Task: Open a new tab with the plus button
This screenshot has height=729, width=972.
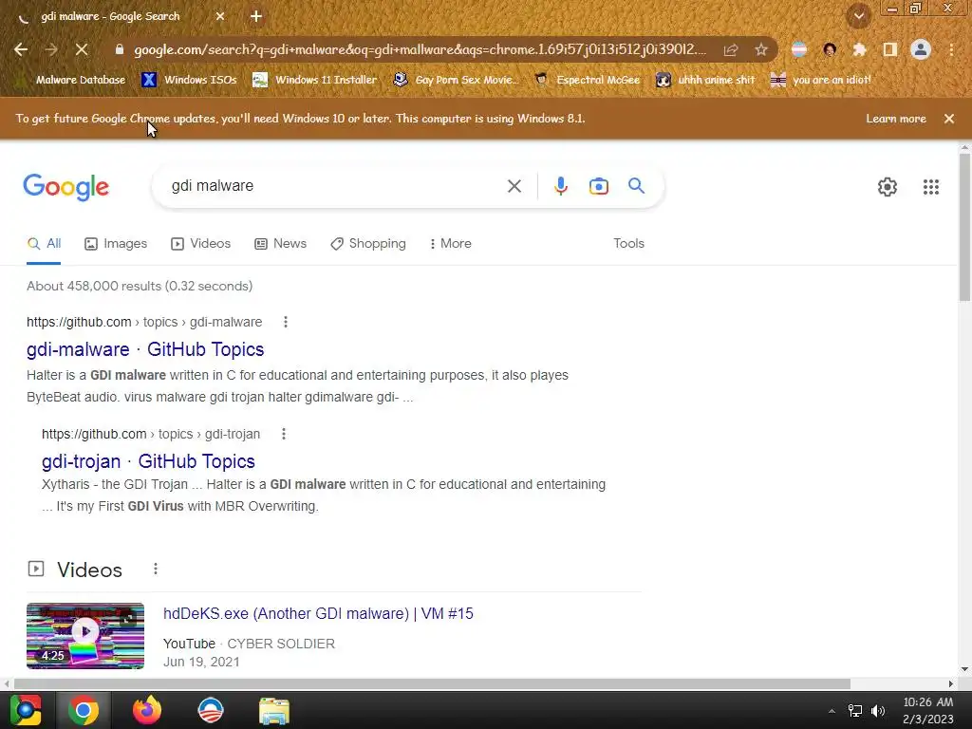Action: [256, 17]
